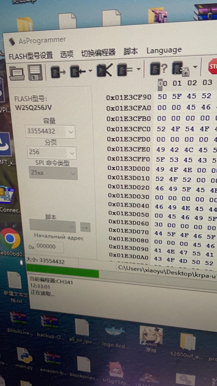Viewport: 217px width, 386px height.
Task: Click the Write chip toolbar icon
Action: click(77, 72)
